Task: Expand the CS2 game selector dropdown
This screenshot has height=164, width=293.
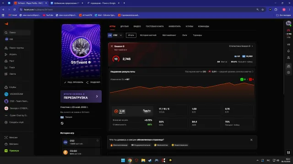Action: (x=115, y=35)
